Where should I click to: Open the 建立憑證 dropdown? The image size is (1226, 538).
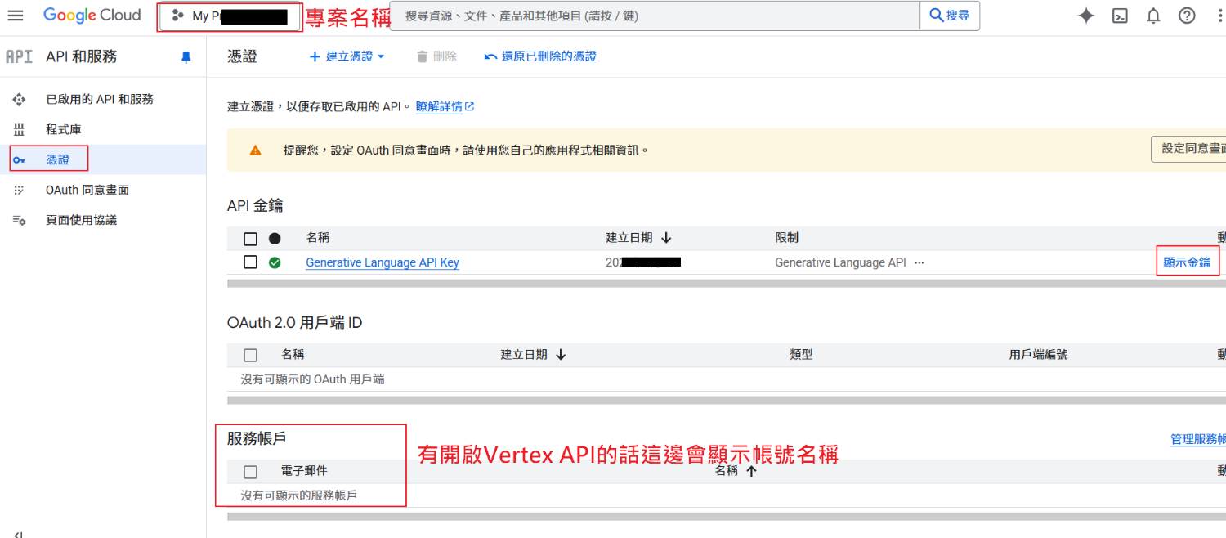[x=347, y=56]
